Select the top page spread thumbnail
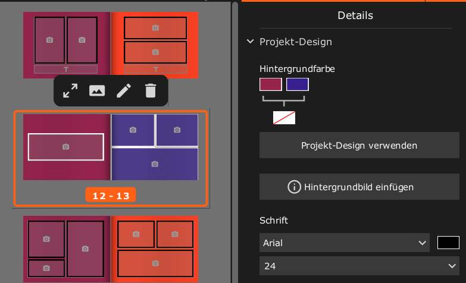This screenshot has height=283, width=466. [111, 45]
